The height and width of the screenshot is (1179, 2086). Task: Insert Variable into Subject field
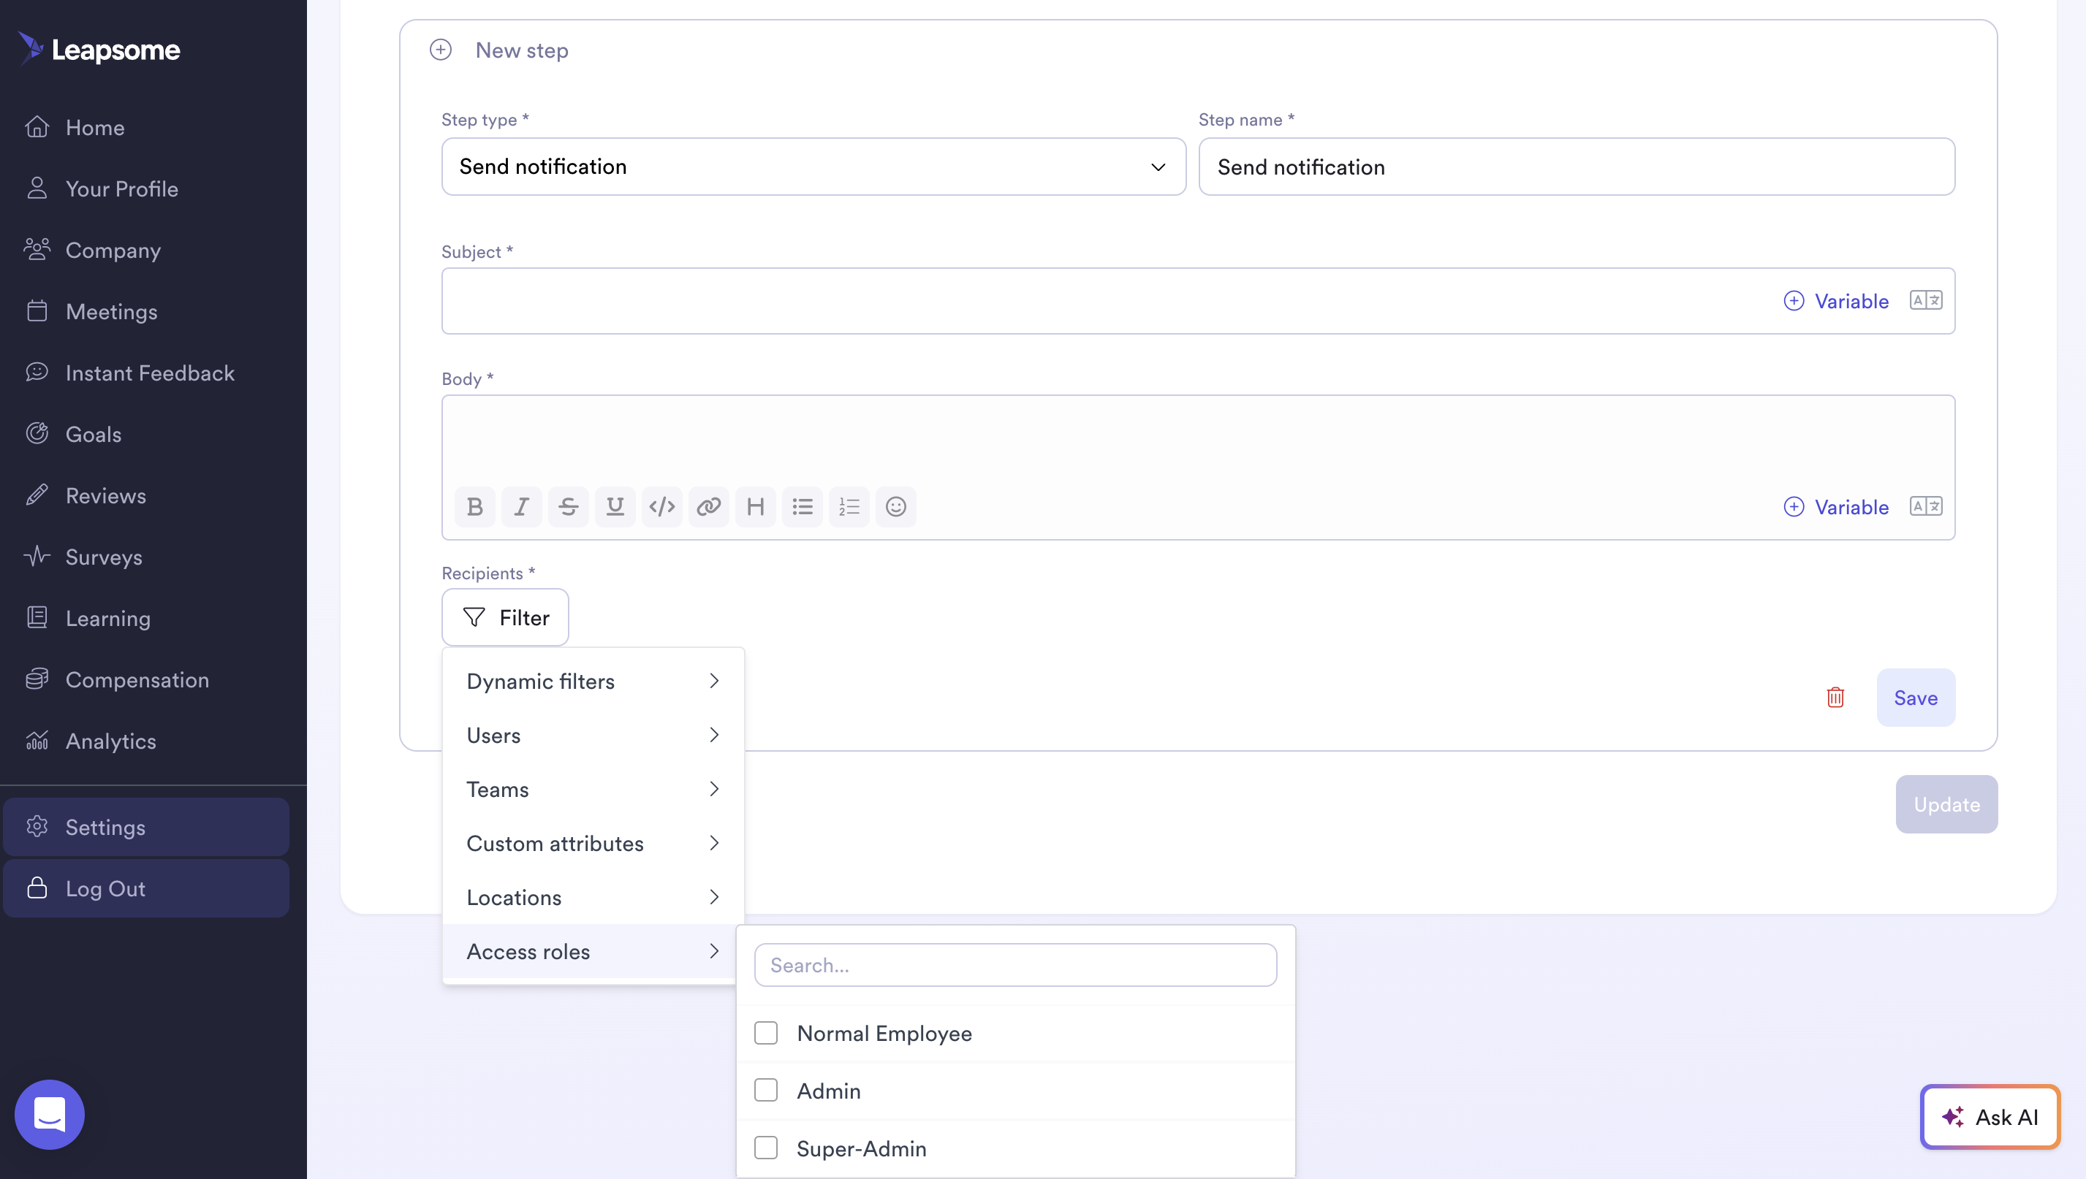pyautogui.click(x=1836, y=300)
